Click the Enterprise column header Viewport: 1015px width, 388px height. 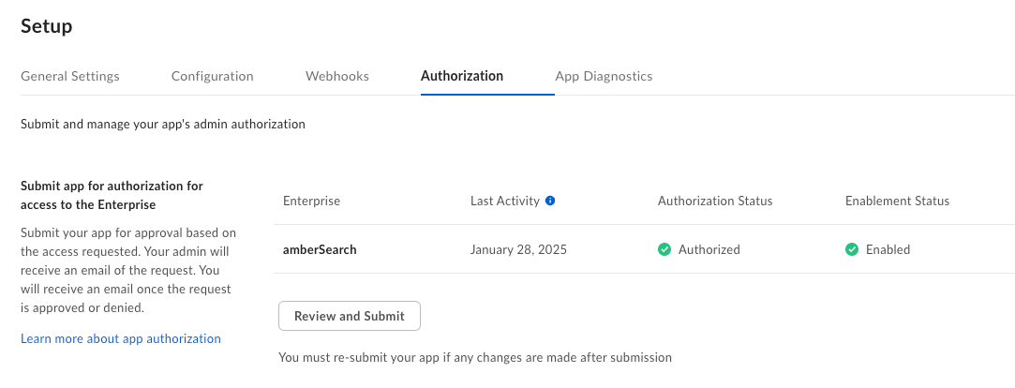click(311, 201)
